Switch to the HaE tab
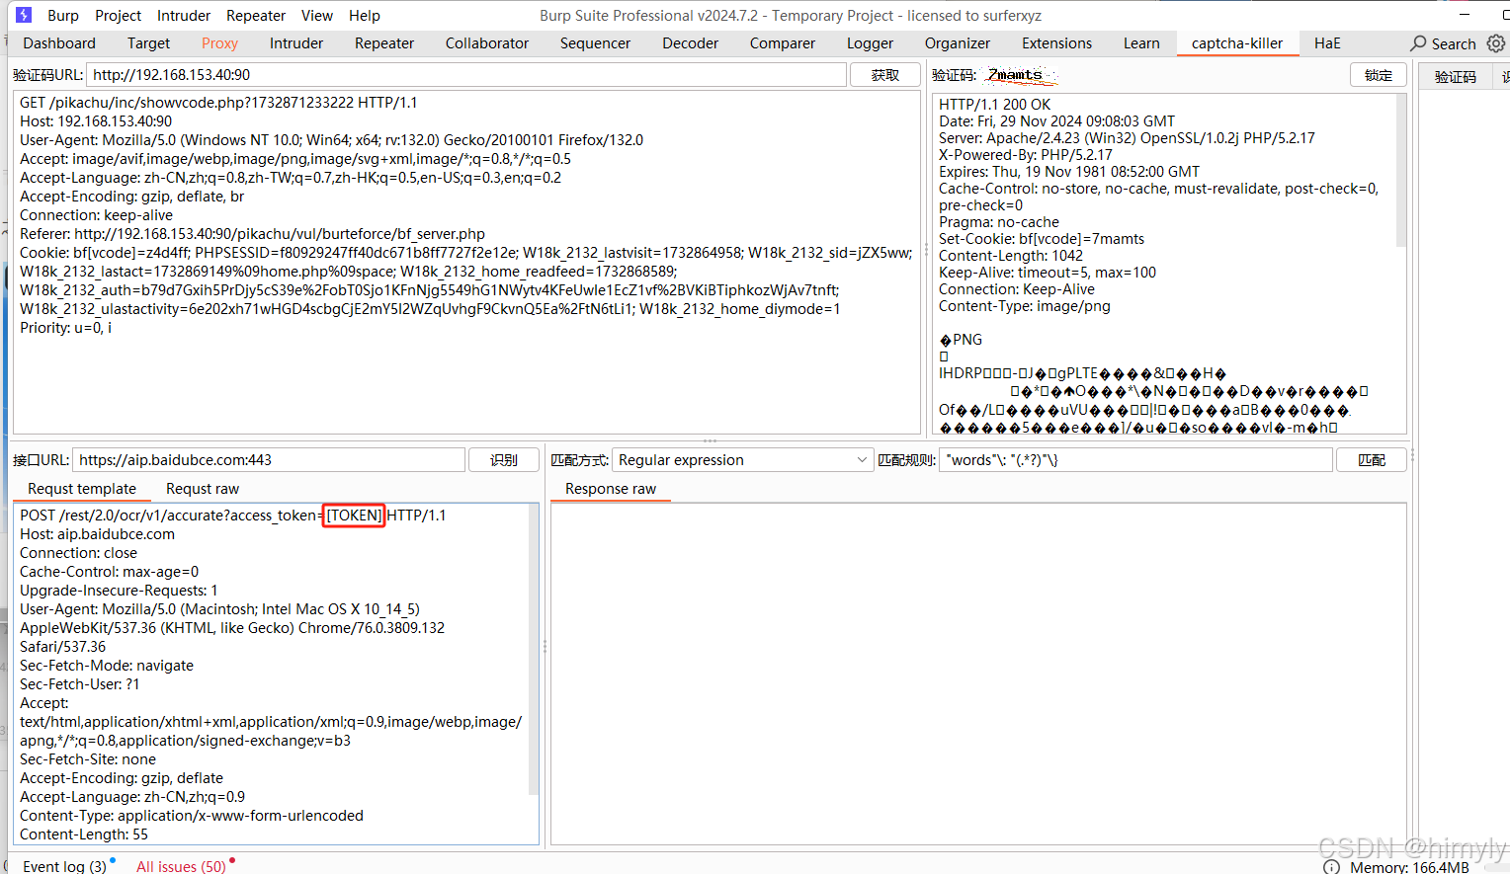Screen dimensions: 1510x874 [1327, 43]
